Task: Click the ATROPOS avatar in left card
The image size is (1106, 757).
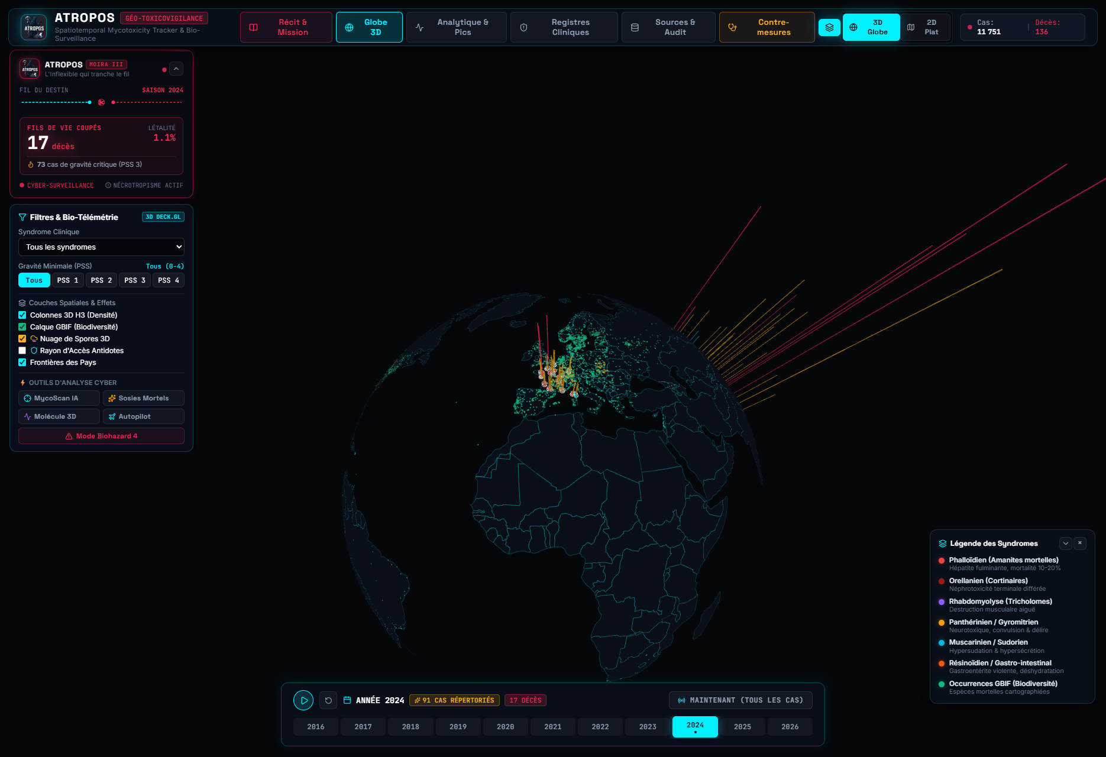Action: click(x=30, y=69)
